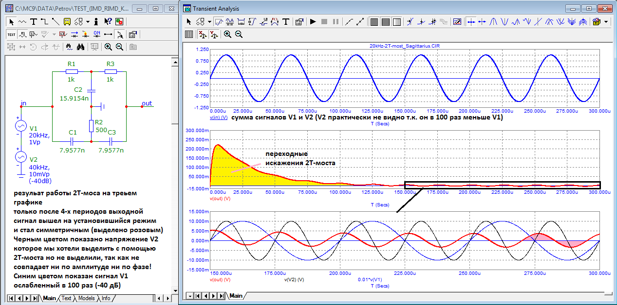Run the transient analysis with play button

pos(313,22)
